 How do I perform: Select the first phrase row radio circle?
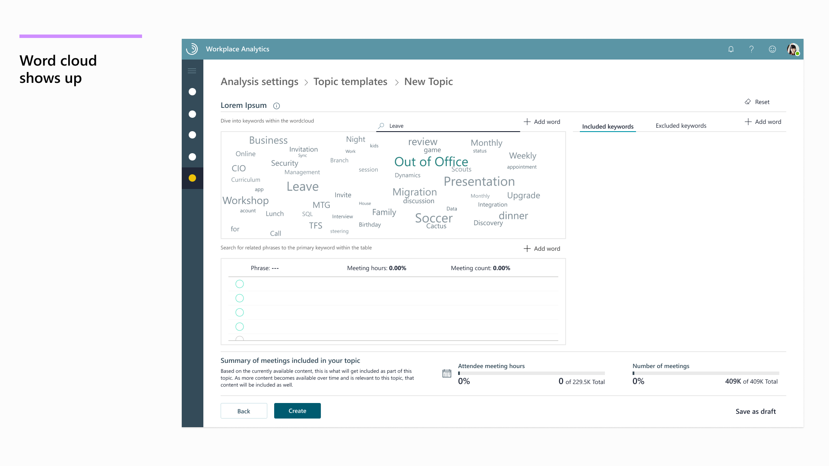point(240,284)
